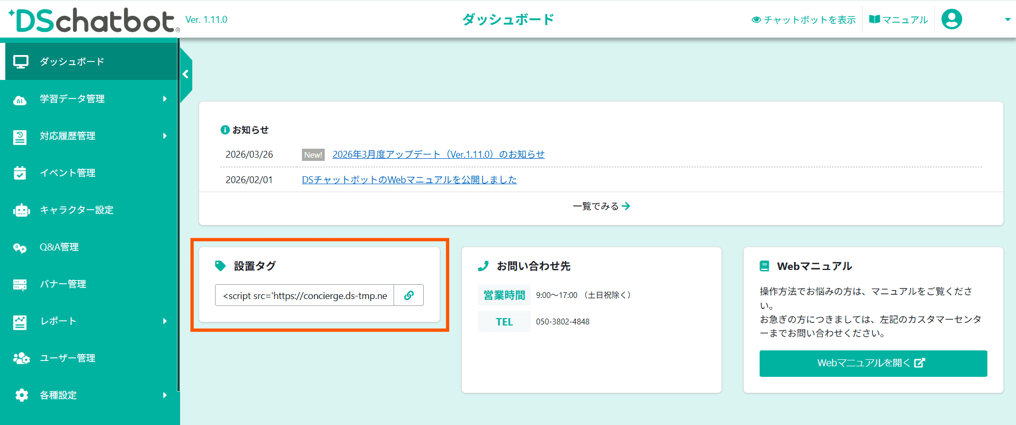Click the arrow icon next to 一覧でみる
Screen dimensions: 1016x425
pyautogui.click(x=626, y=206)
